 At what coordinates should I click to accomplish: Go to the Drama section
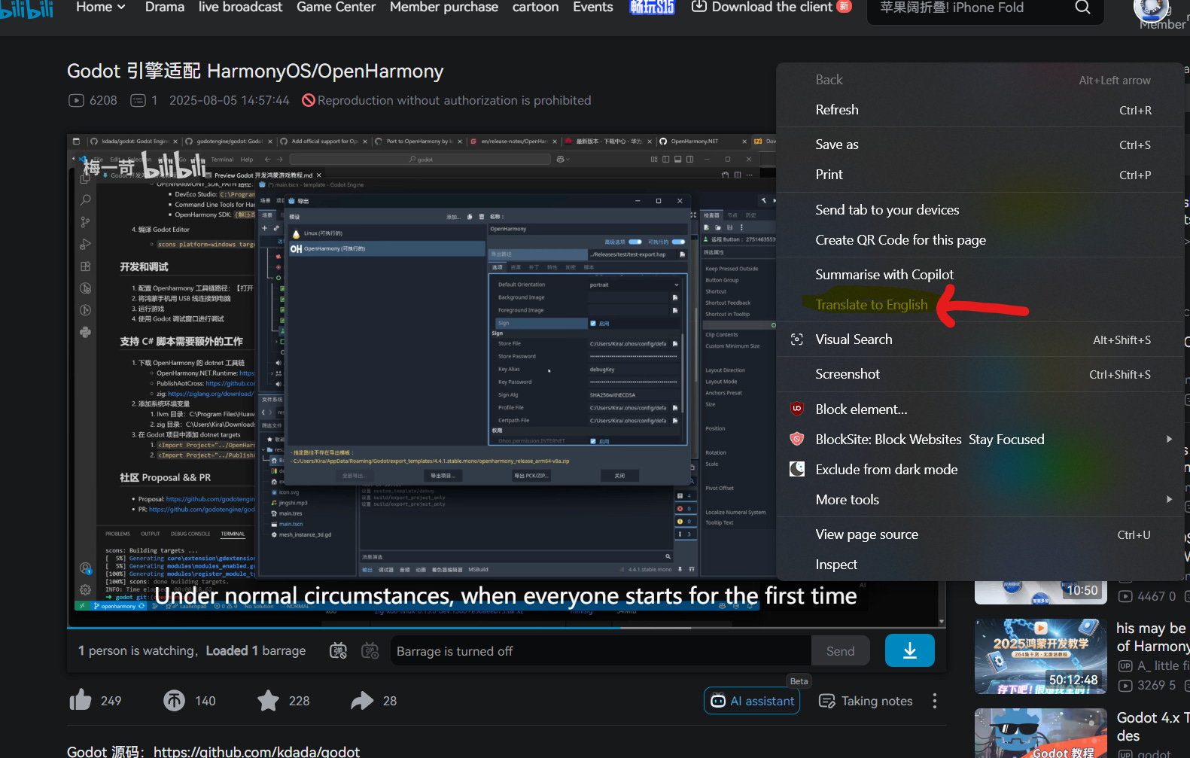click(164, 7)
